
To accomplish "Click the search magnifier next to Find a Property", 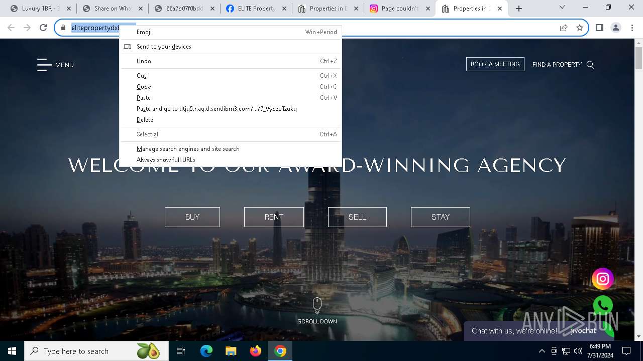I will tap(590, 65).
